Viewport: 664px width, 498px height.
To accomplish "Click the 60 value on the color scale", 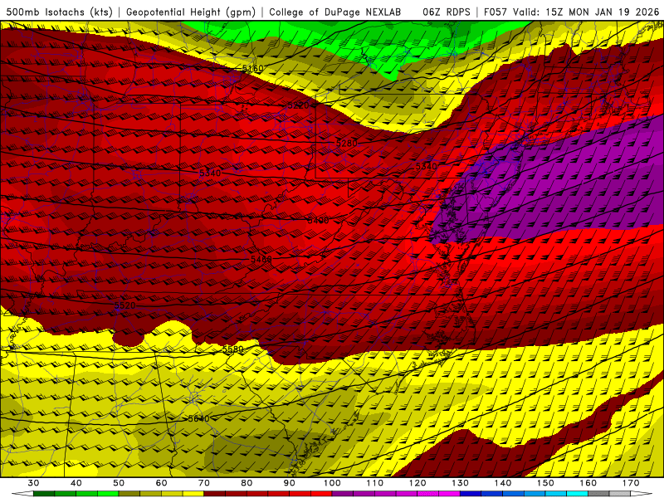I will [x=161, y=483].
